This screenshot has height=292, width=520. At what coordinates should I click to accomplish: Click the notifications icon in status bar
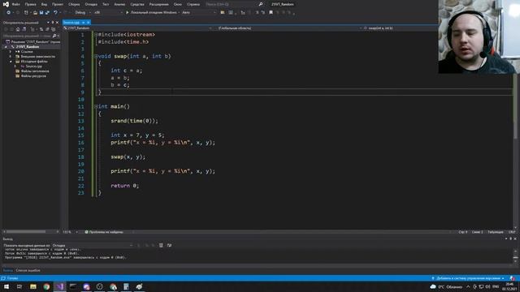(513, 278)
